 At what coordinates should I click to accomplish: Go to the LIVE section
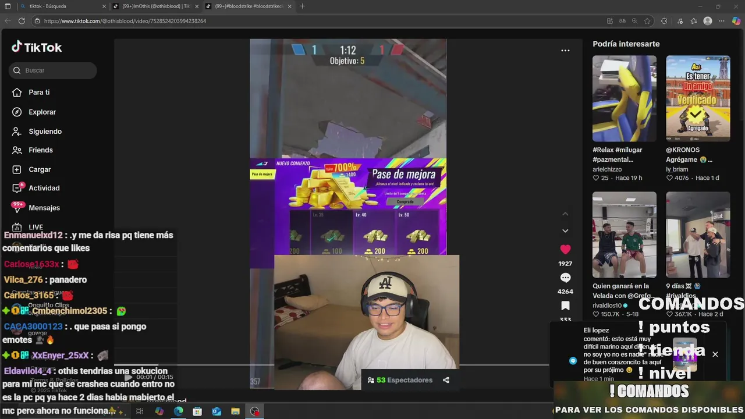pos(36,227)
